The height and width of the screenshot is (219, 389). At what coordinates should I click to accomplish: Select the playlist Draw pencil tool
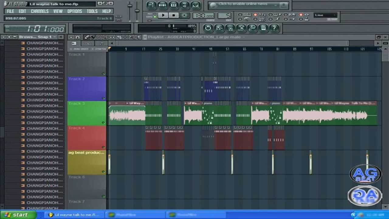point(86,37)
